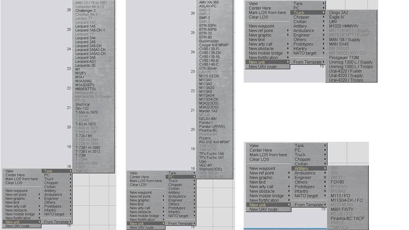Screen dimensions: 409x230
Task: Choose the Pizarro vehicle
Action: pyautogui.click(x=205, y=138)
